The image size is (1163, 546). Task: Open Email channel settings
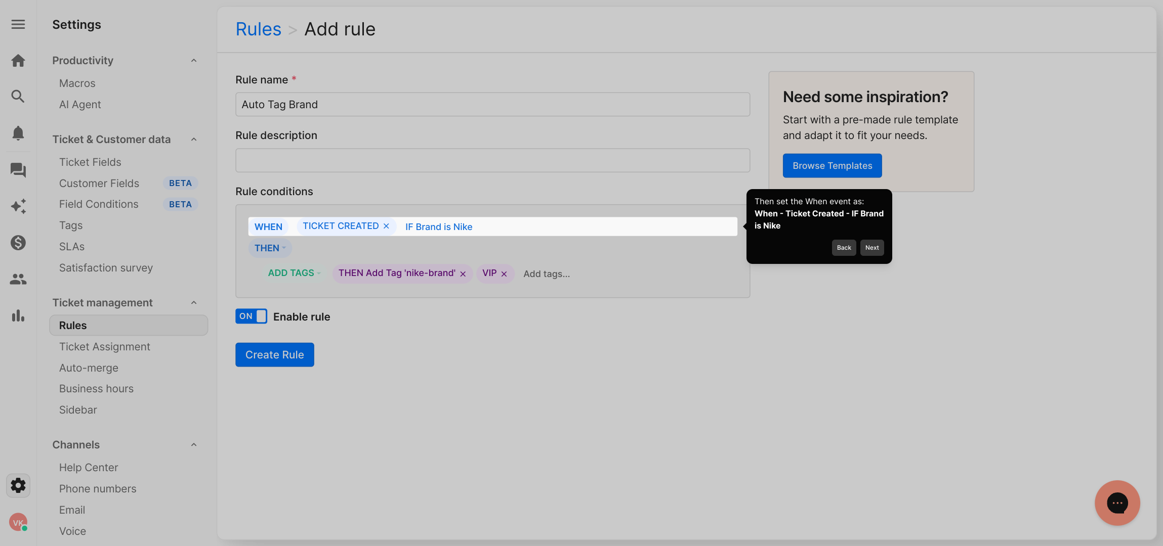click(72, 510)
